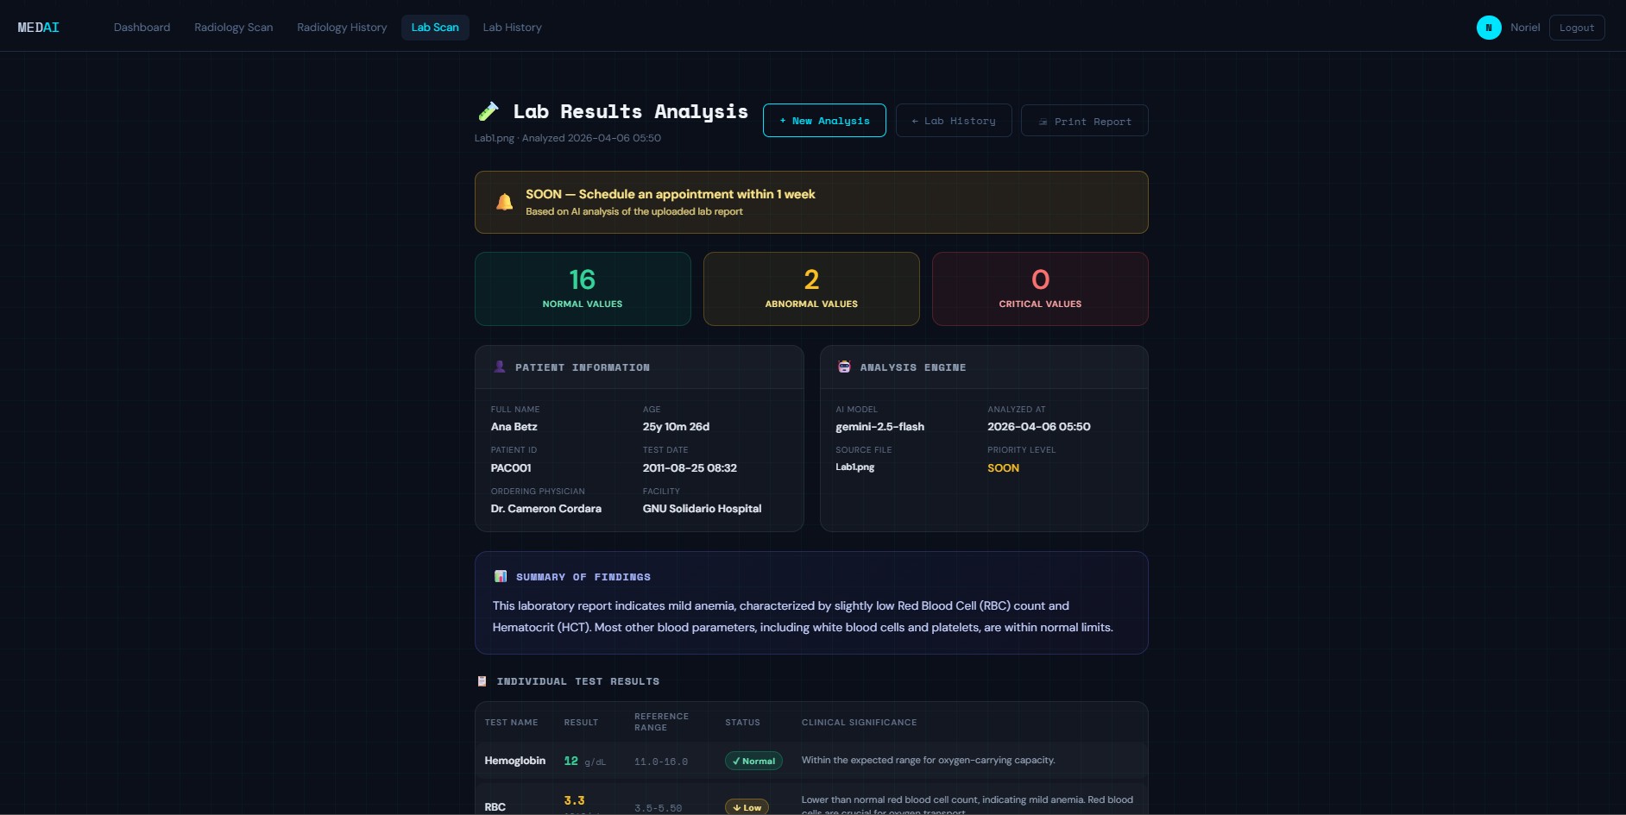The image size is (1626, 815).
Task: Click the clipboard icon beside Individual Test Results
Action: pos(482,681)
